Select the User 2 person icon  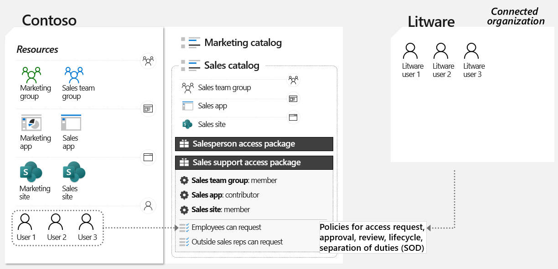coord(56,223)
